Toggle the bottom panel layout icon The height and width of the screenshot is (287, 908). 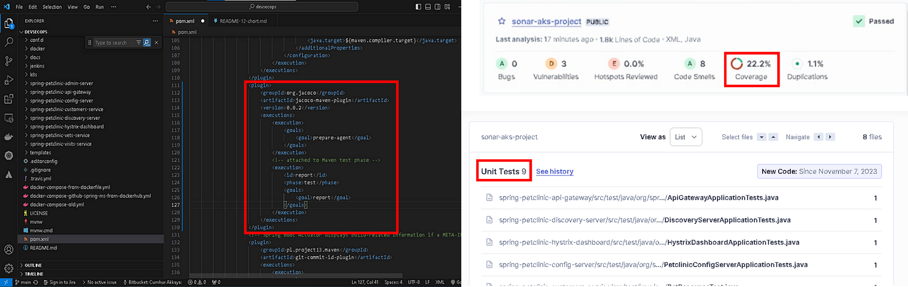pos(428,7)
